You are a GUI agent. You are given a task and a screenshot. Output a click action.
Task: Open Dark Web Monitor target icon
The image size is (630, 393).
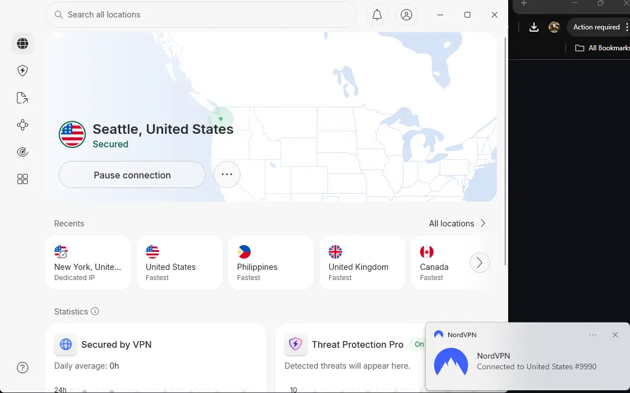pyautogui.click(x=23, y=152)
